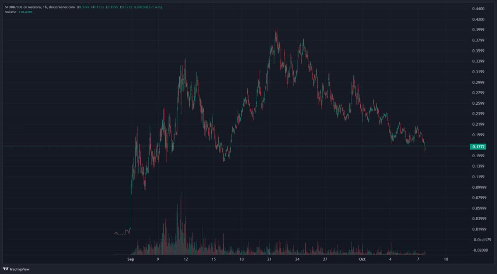Click the 24 date label on time axis
The height and width of the screenshot is (274, 497).
pyautogui.click(x=297, y=260)
